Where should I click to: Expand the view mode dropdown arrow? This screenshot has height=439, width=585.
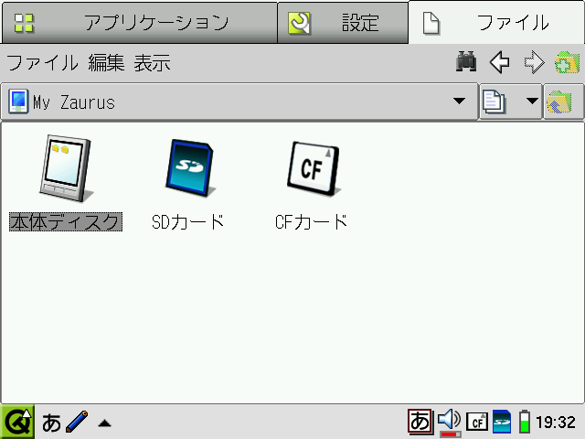[x=532, y=101]
